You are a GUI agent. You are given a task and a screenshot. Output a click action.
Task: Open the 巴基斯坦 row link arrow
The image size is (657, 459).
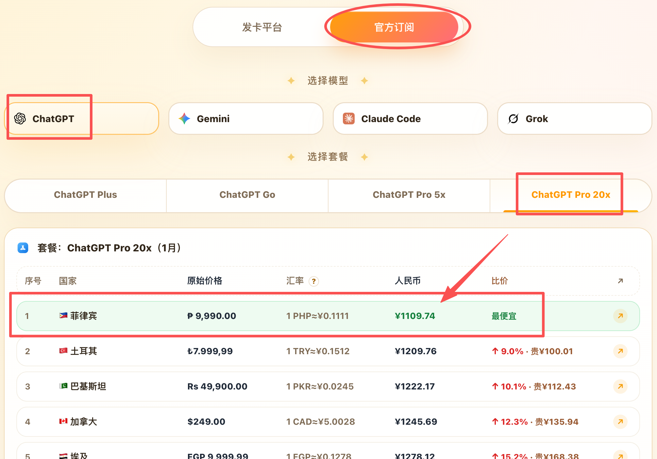tap(620, 387)
